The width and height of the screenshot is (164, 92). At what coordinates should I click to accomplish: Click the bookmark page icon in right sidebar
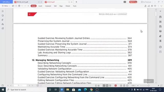[x=160, y=52]
